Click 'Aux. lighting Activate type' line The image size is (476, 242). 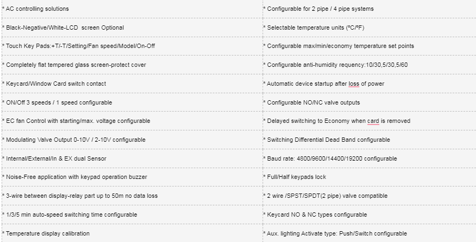click(337, 233)
